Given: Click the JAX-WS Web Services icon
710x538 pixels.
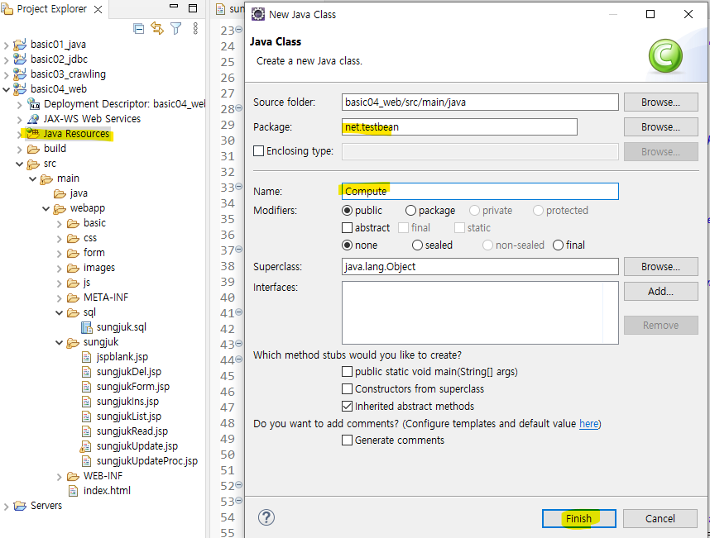Looking at the screenshot, I should coord(33,119).
